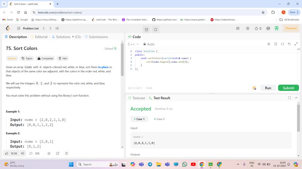Show the Companies tag
Screen dimensions: 302x169
(x=45, y=59)
